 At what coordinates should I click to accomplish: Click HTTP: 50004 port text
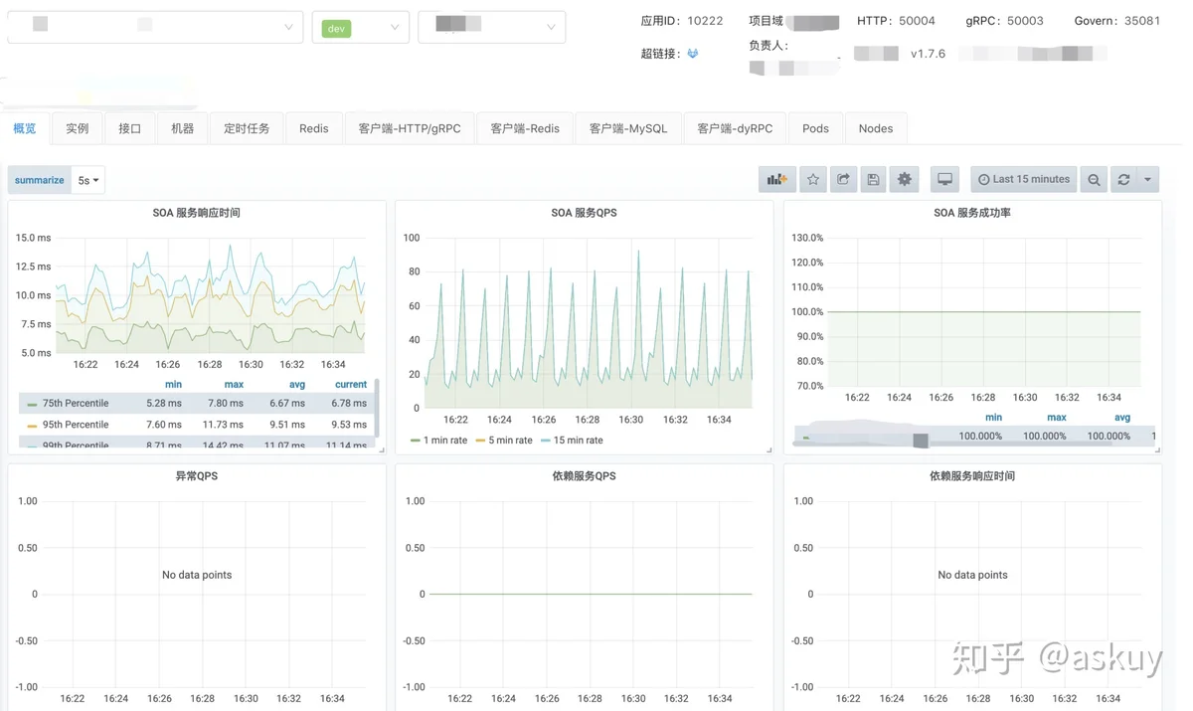896,21
